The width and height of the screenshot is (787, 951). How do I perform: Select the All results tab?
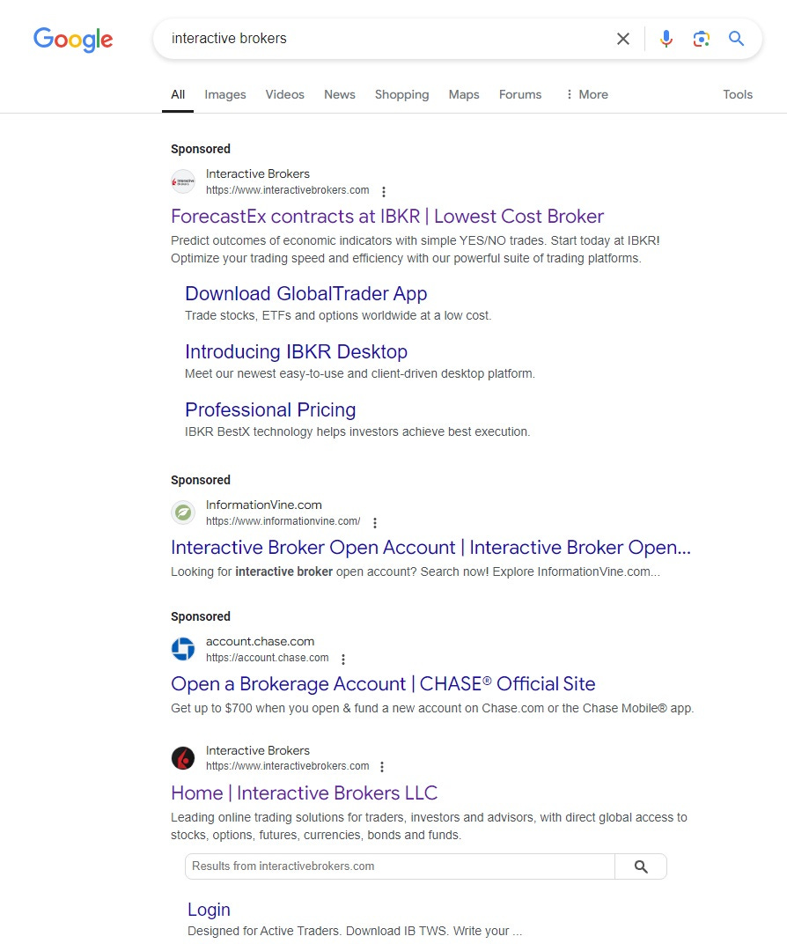178,94
